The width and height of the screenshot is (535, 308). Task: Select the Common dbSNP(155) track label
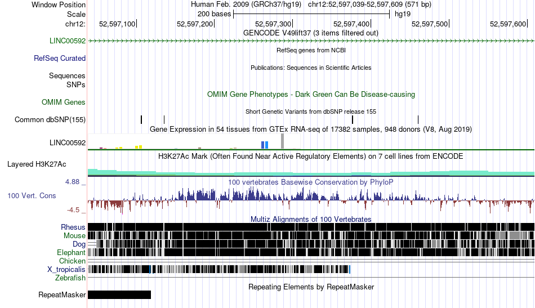(x=50, y=120)
